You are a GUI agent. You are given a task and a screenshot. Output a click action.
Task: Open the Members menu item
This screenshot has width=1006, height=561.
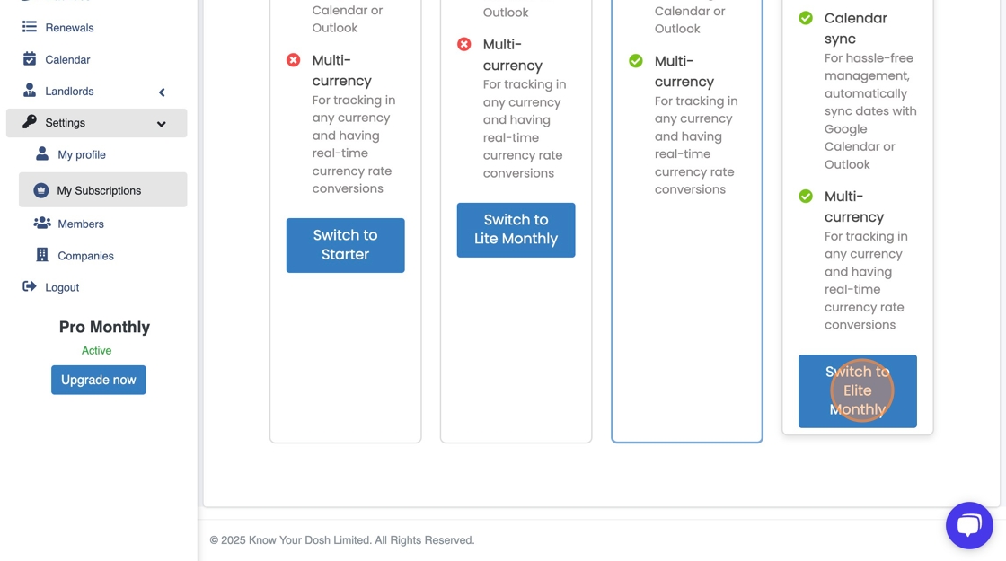pos(81,224)
